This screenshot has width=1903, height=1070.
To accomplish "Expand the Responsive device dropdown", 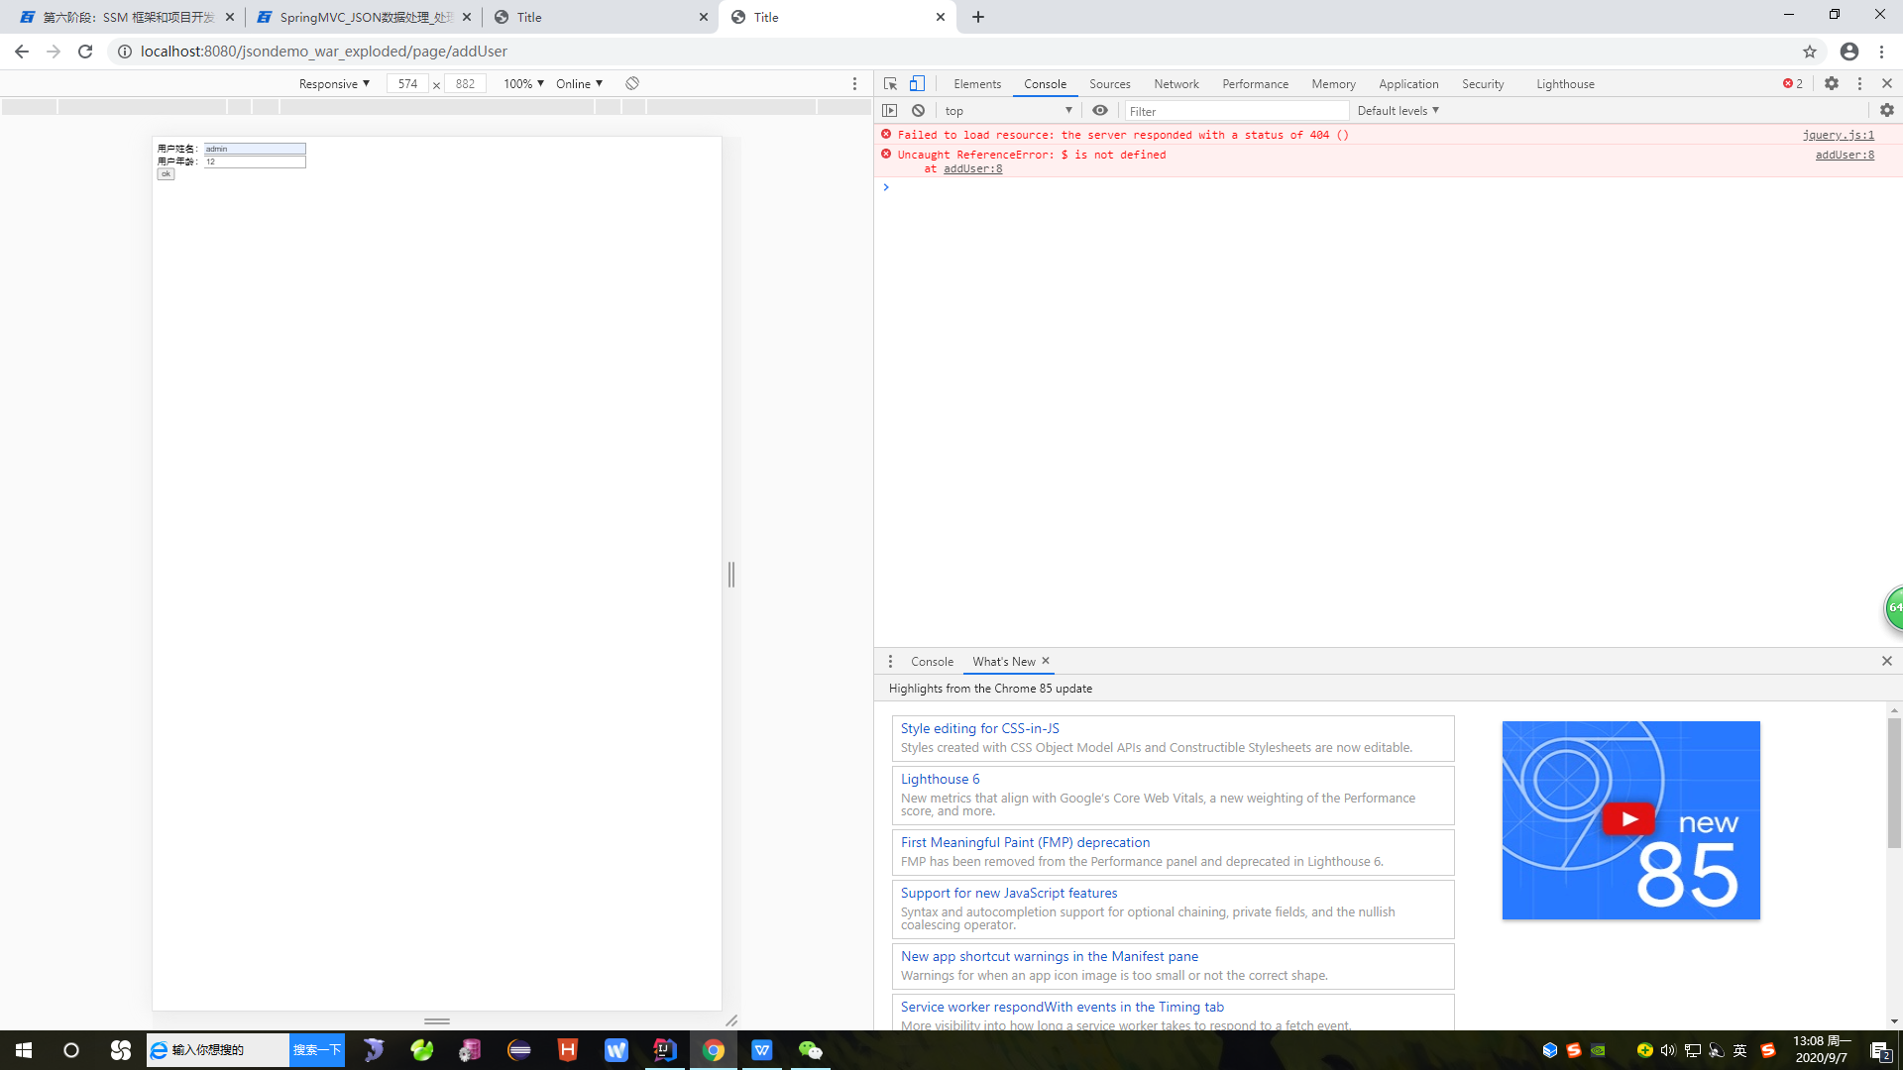I will [334, 84].
